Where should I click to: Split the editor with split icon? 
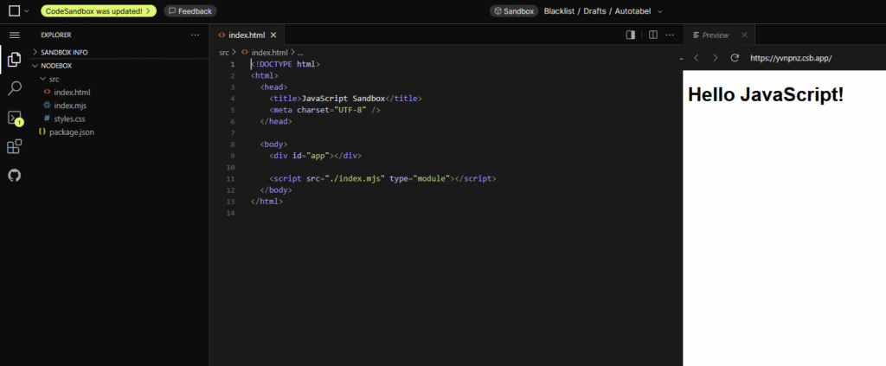(653, 35)
